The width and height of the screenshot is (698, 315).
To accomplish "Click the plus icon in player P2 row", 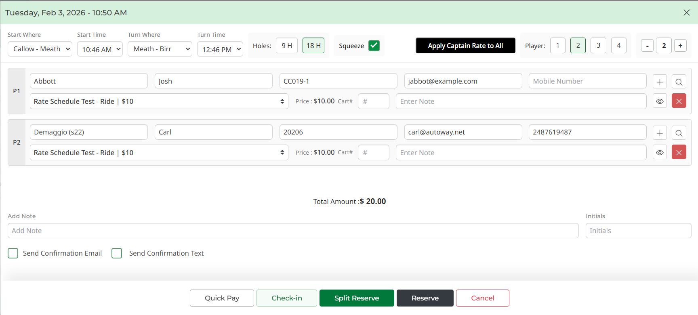I will [x=660, y=133].
